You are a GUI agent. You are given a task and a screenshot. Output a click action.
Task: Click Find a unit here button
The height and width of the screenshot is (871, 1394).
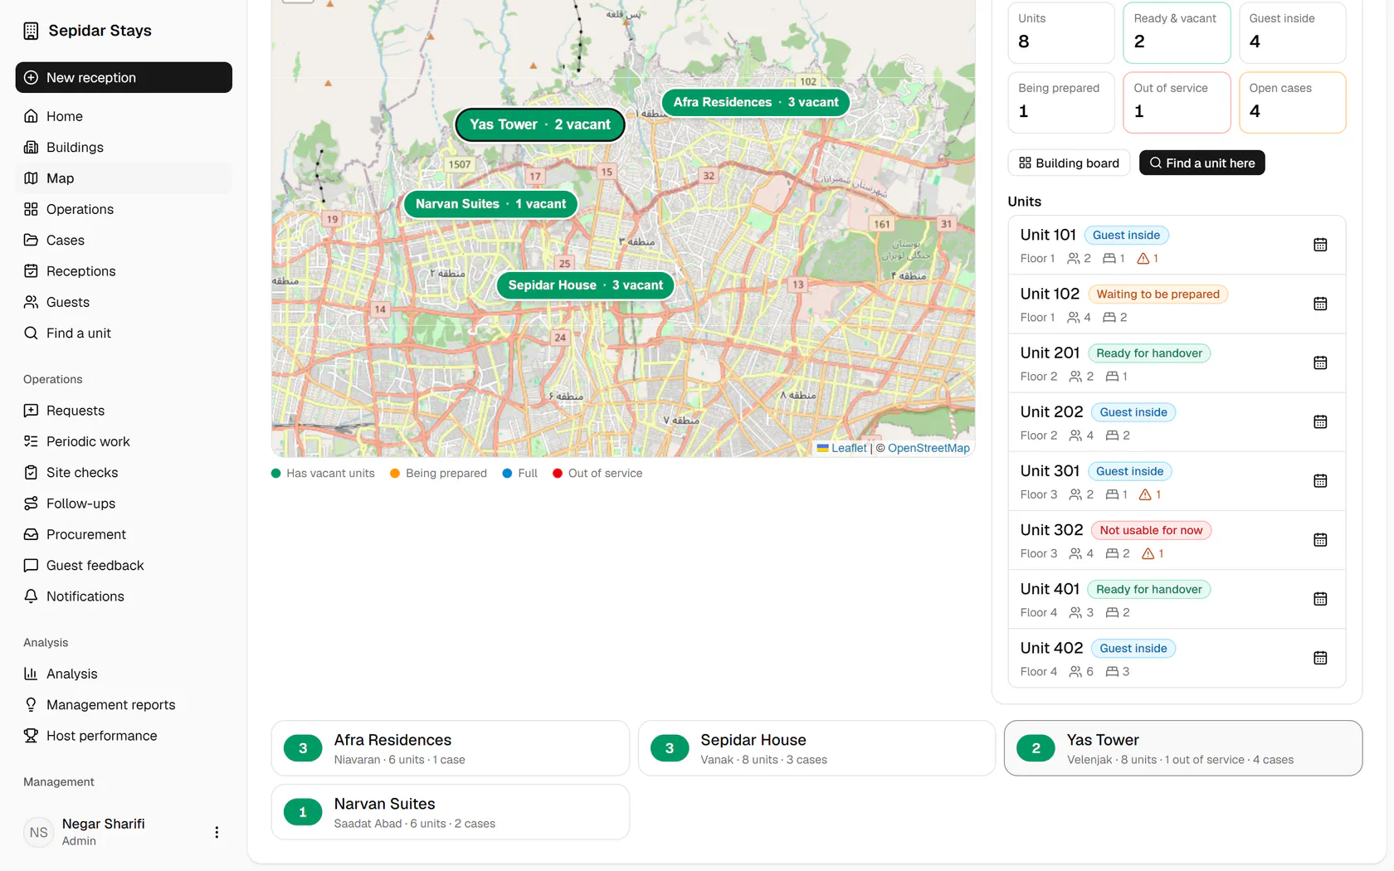1202,163
